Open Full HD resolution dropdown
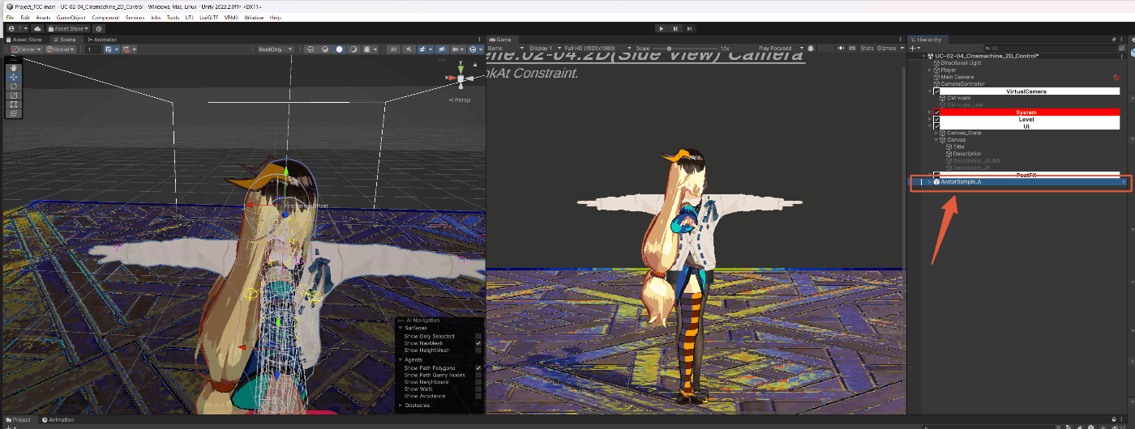 pyautogui.click(x=597, y=48)
